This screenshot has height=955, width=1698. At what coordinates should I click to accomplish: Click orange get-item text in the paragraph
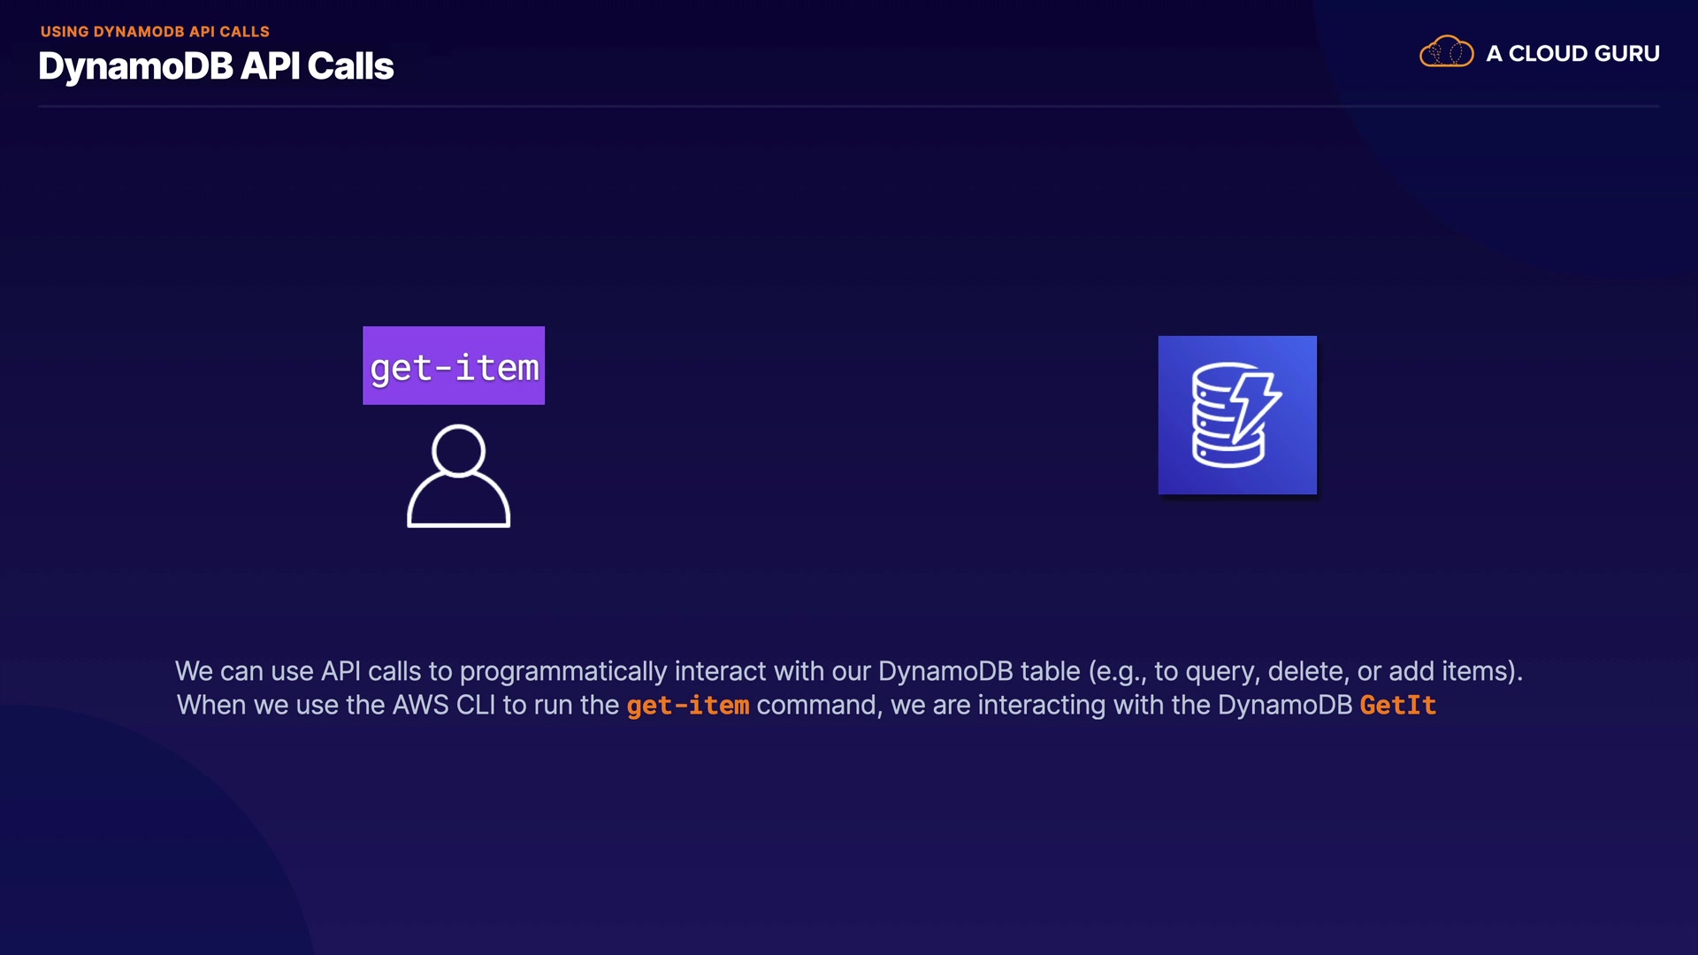pyautogui.click(x=687, y=706)
